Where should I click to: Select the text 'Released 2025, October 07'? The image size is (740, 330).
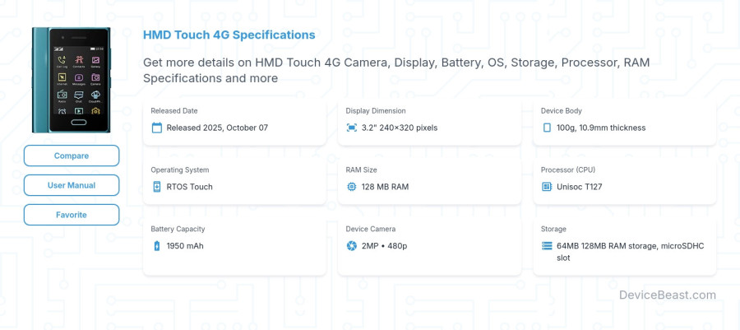[217, 128]
